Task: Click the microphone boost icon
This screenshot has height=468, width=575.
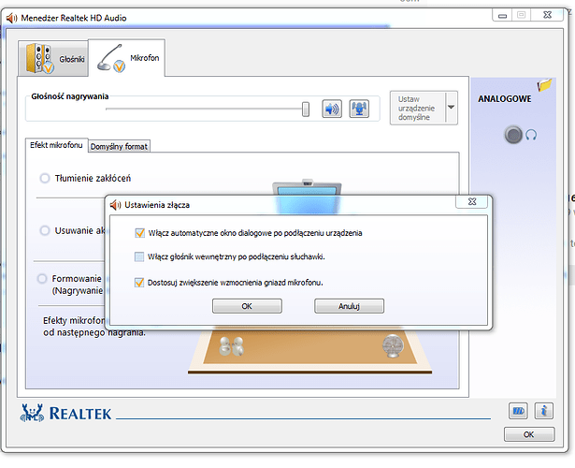Action: (x=359, y=109)
